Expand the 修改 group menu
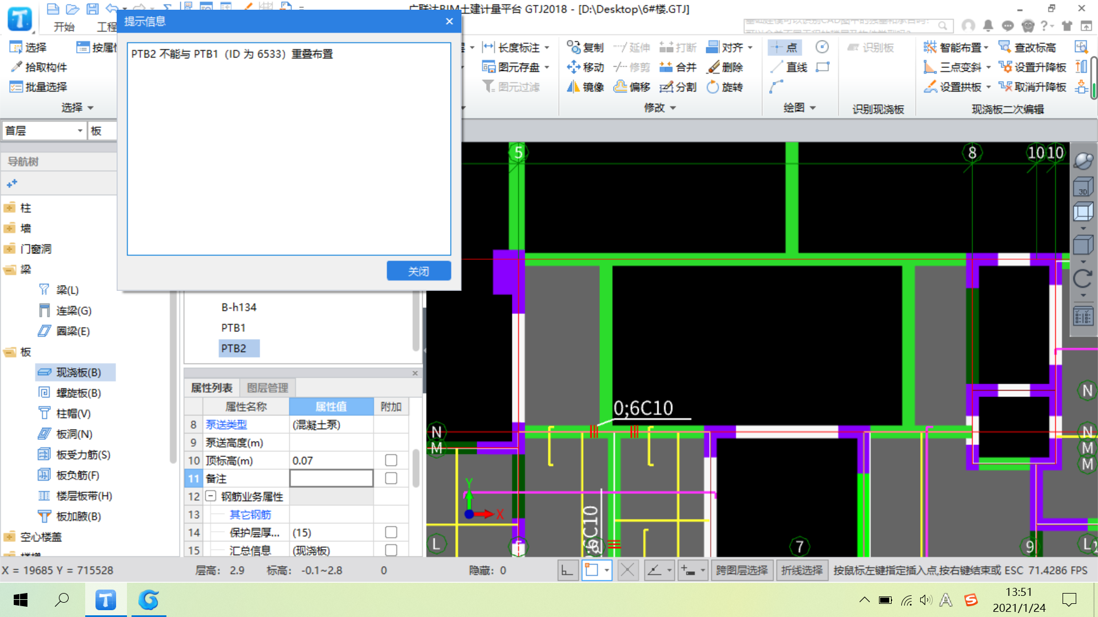The height and width of the screenshot is (617, 1098). pyautogui.click(x=660, y=107)
